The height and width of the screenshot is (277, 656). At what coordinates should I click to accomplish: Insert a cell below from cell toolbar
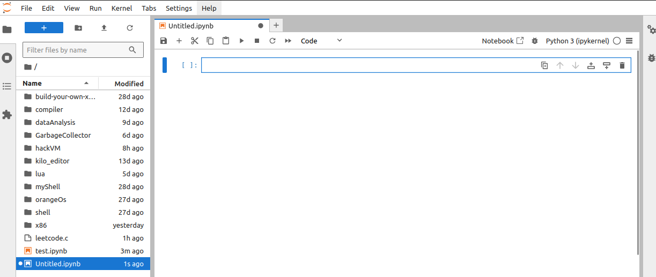607,65
